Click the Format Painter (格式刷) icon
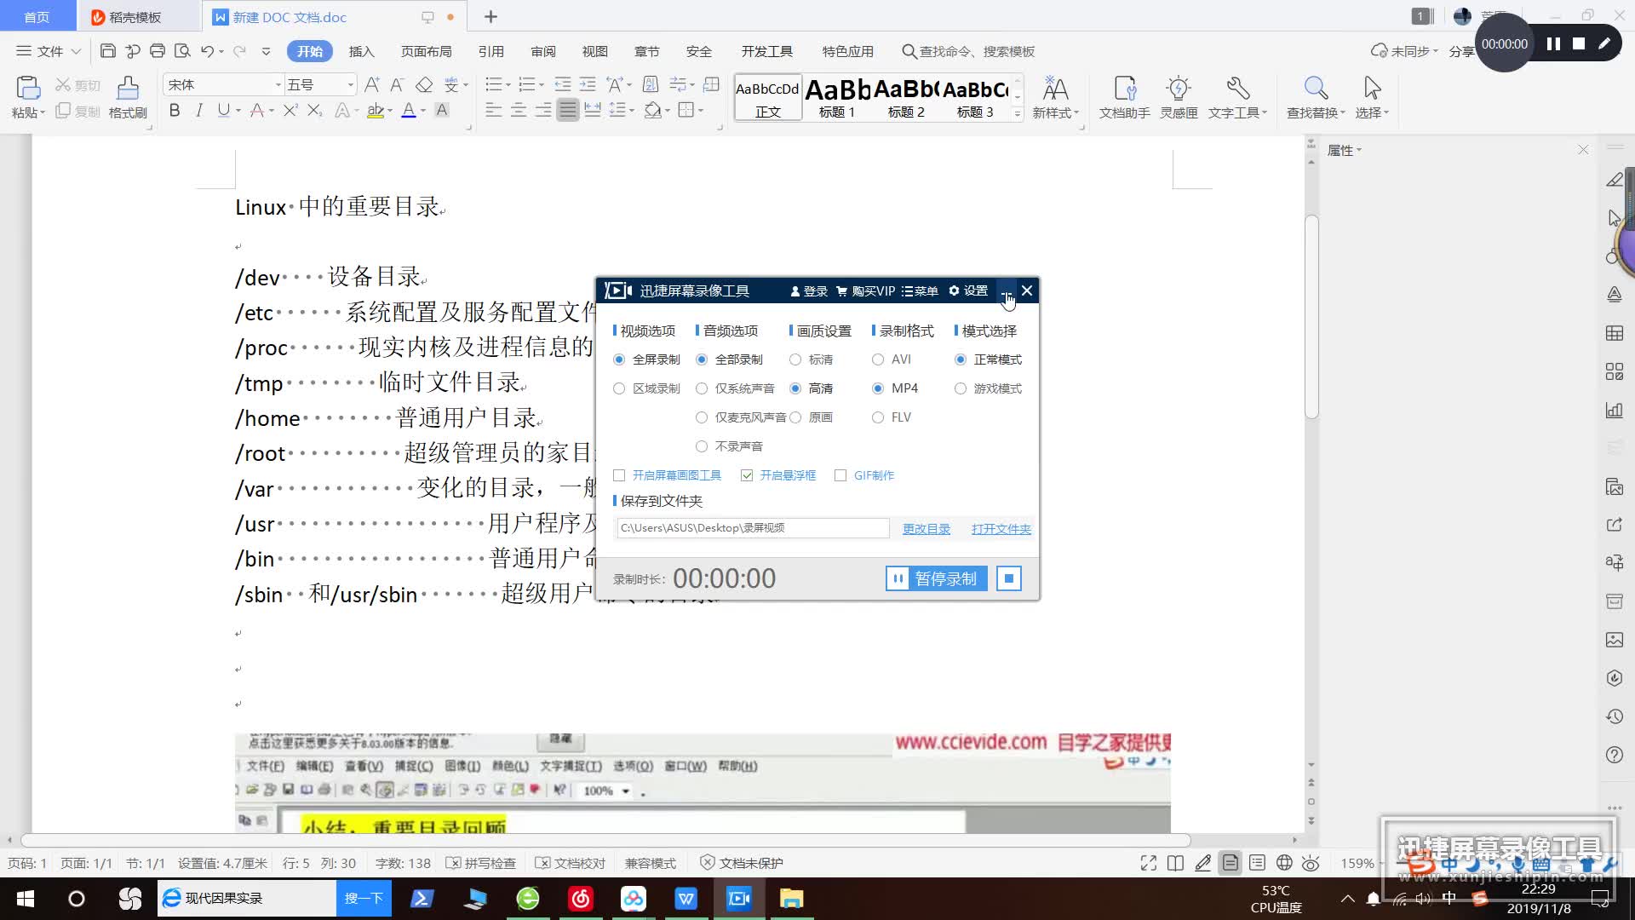This screenshot has width=1635, height=920. click(128, 89)
